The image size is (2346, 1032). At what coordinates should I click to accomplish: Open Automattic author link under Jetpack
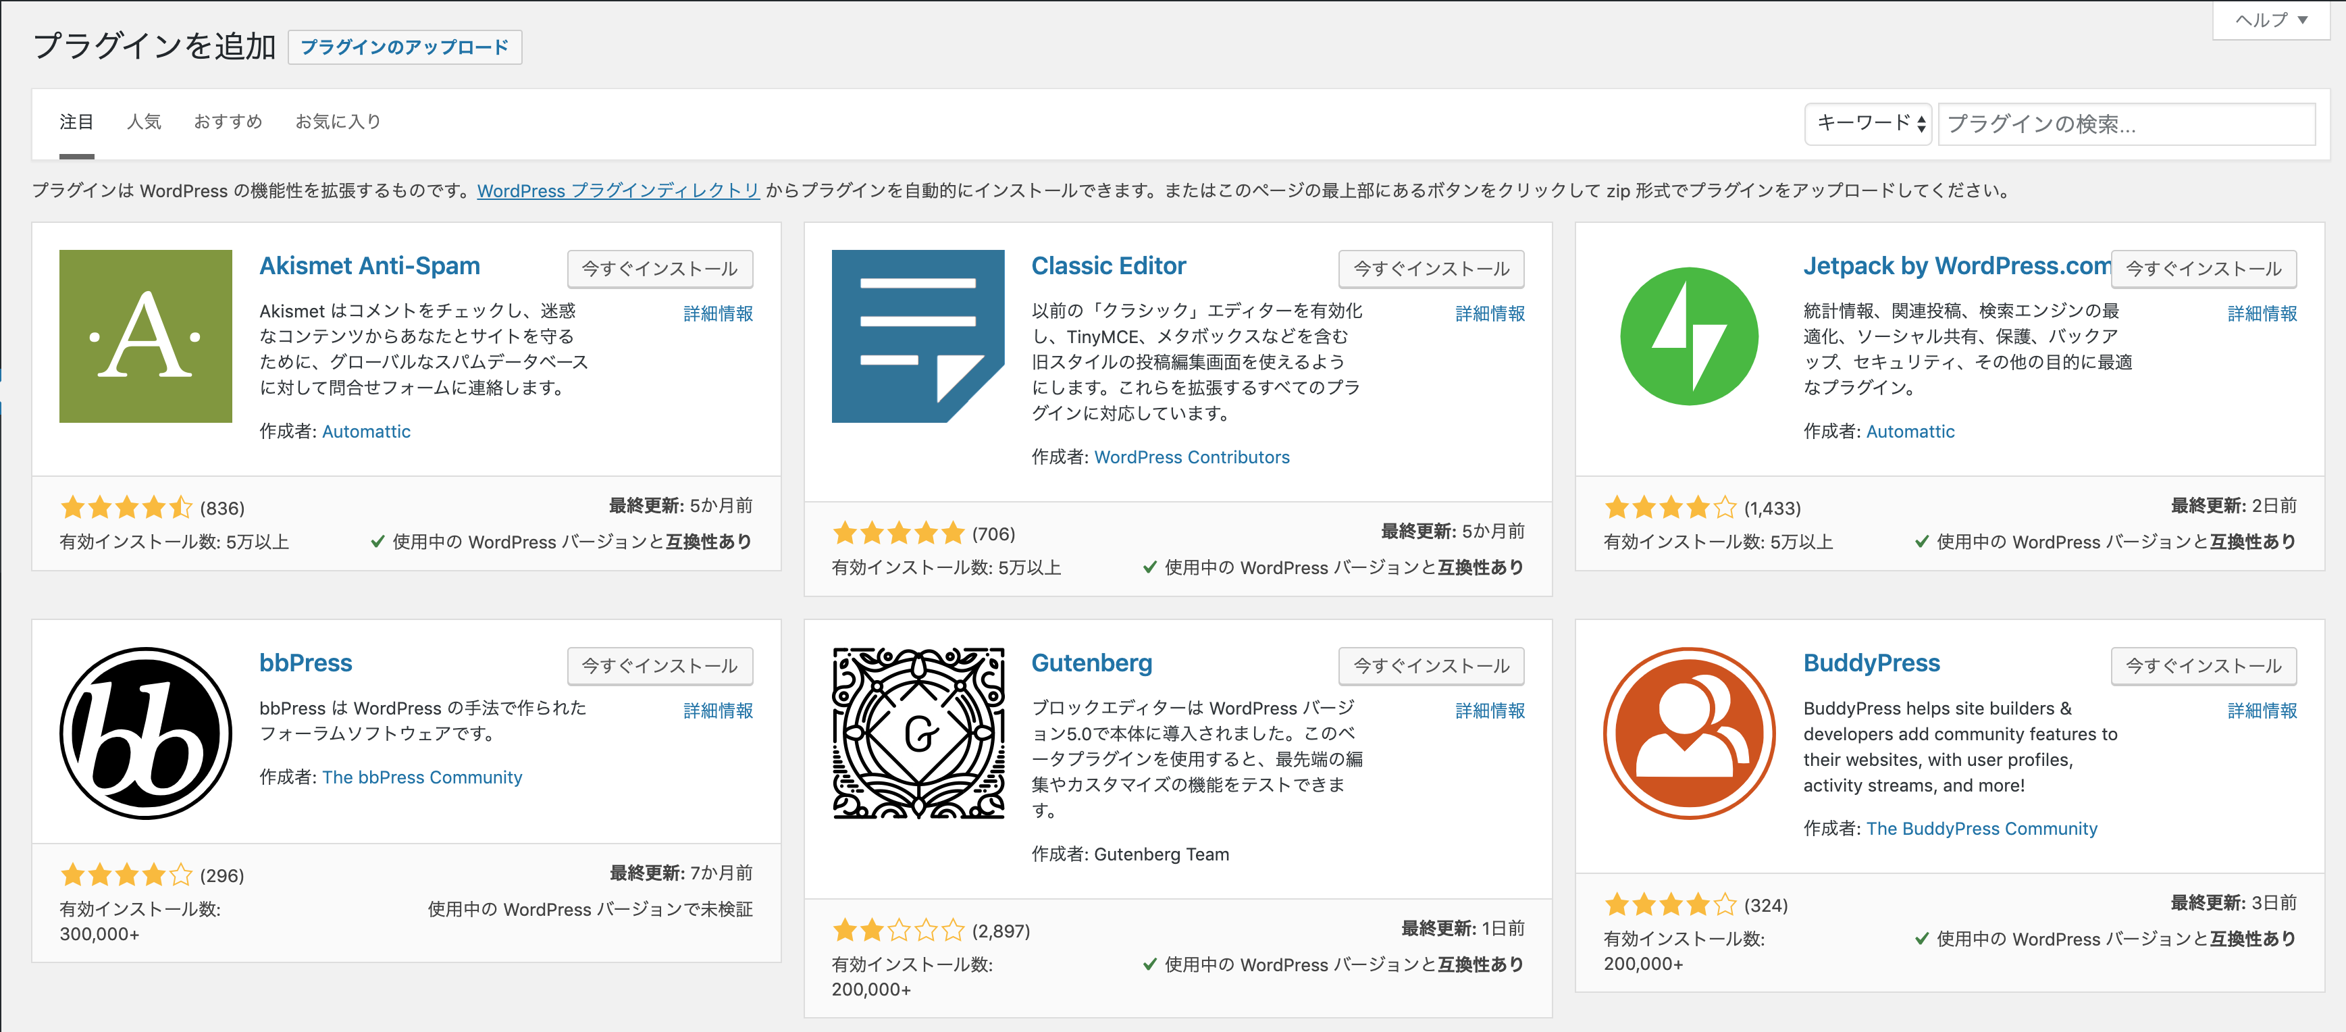coord(1910,432)
